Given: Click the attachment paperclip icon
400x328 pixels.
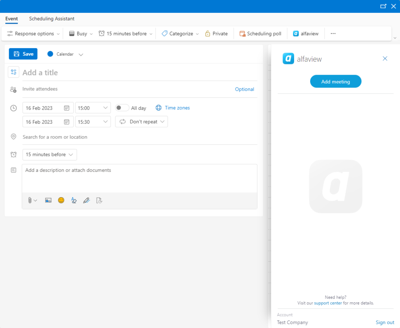Looking at the screenshot, I should 29,200.
